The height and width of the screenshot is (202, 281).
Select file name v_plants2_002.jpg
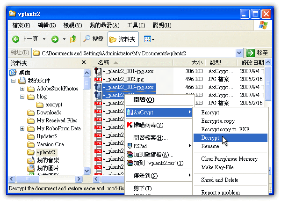123,79
